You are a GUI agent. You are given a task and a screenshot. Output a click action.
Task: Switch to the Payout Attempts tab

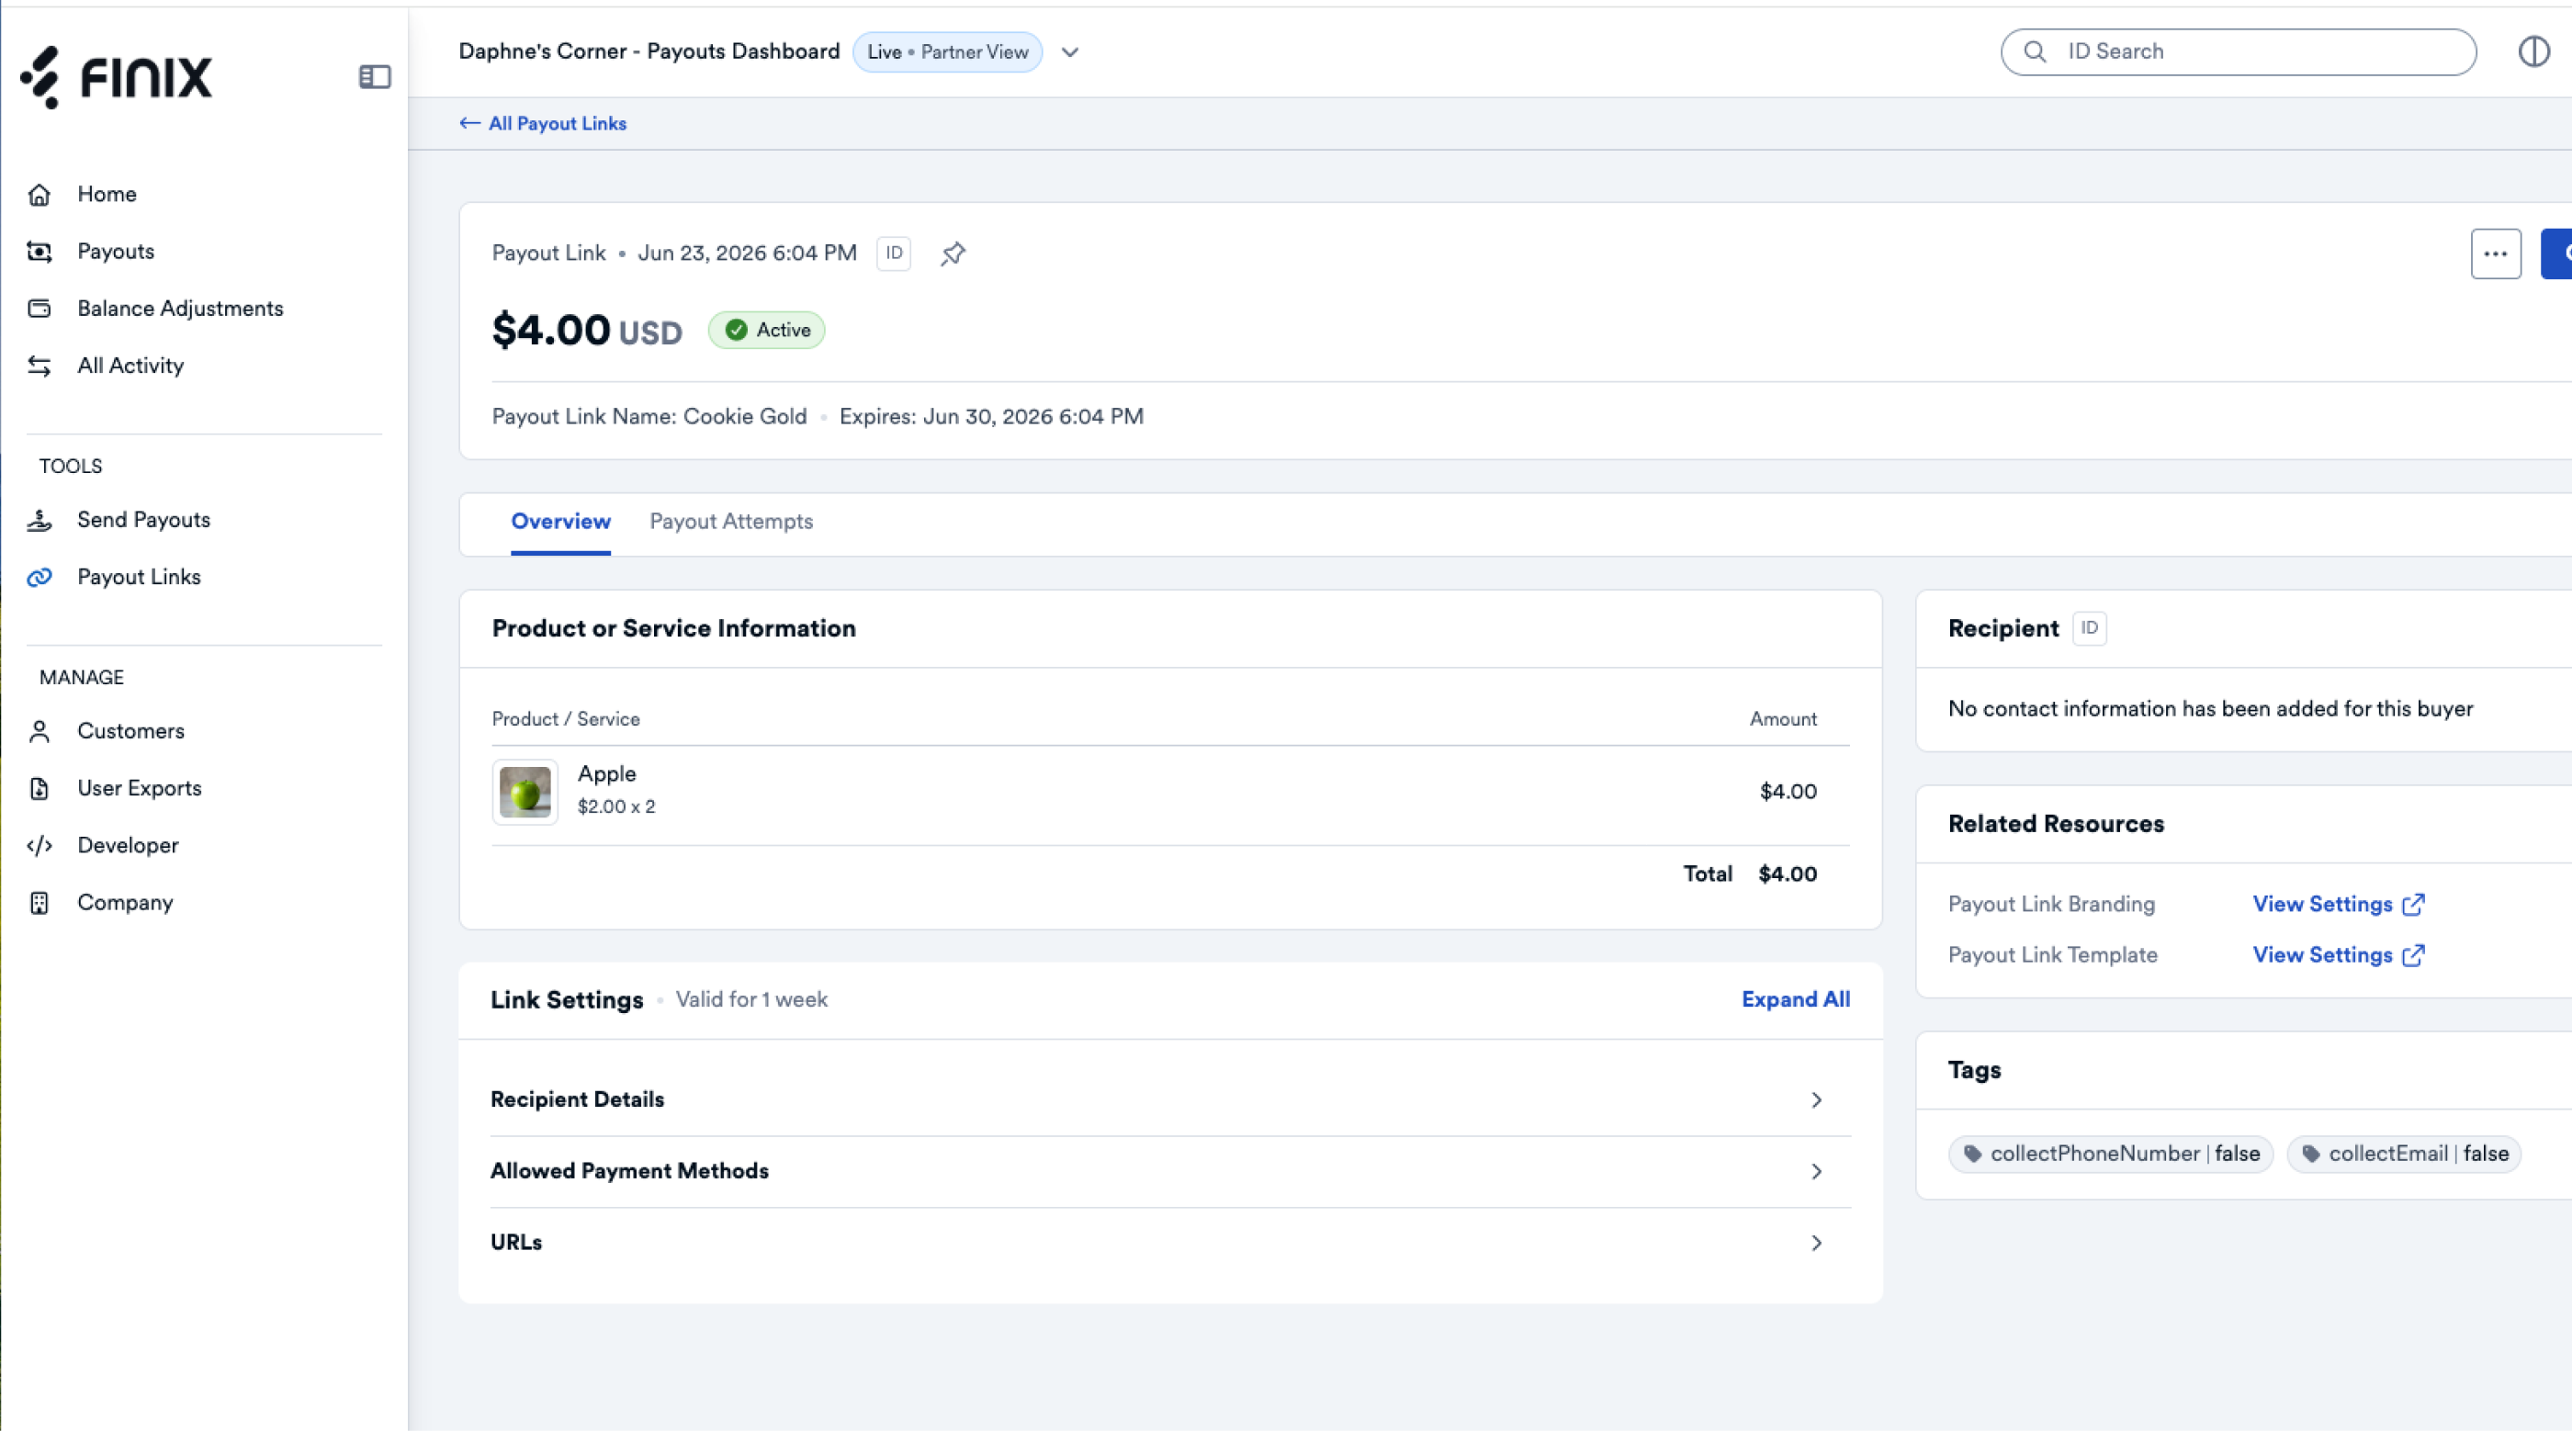tap(732, 522)
